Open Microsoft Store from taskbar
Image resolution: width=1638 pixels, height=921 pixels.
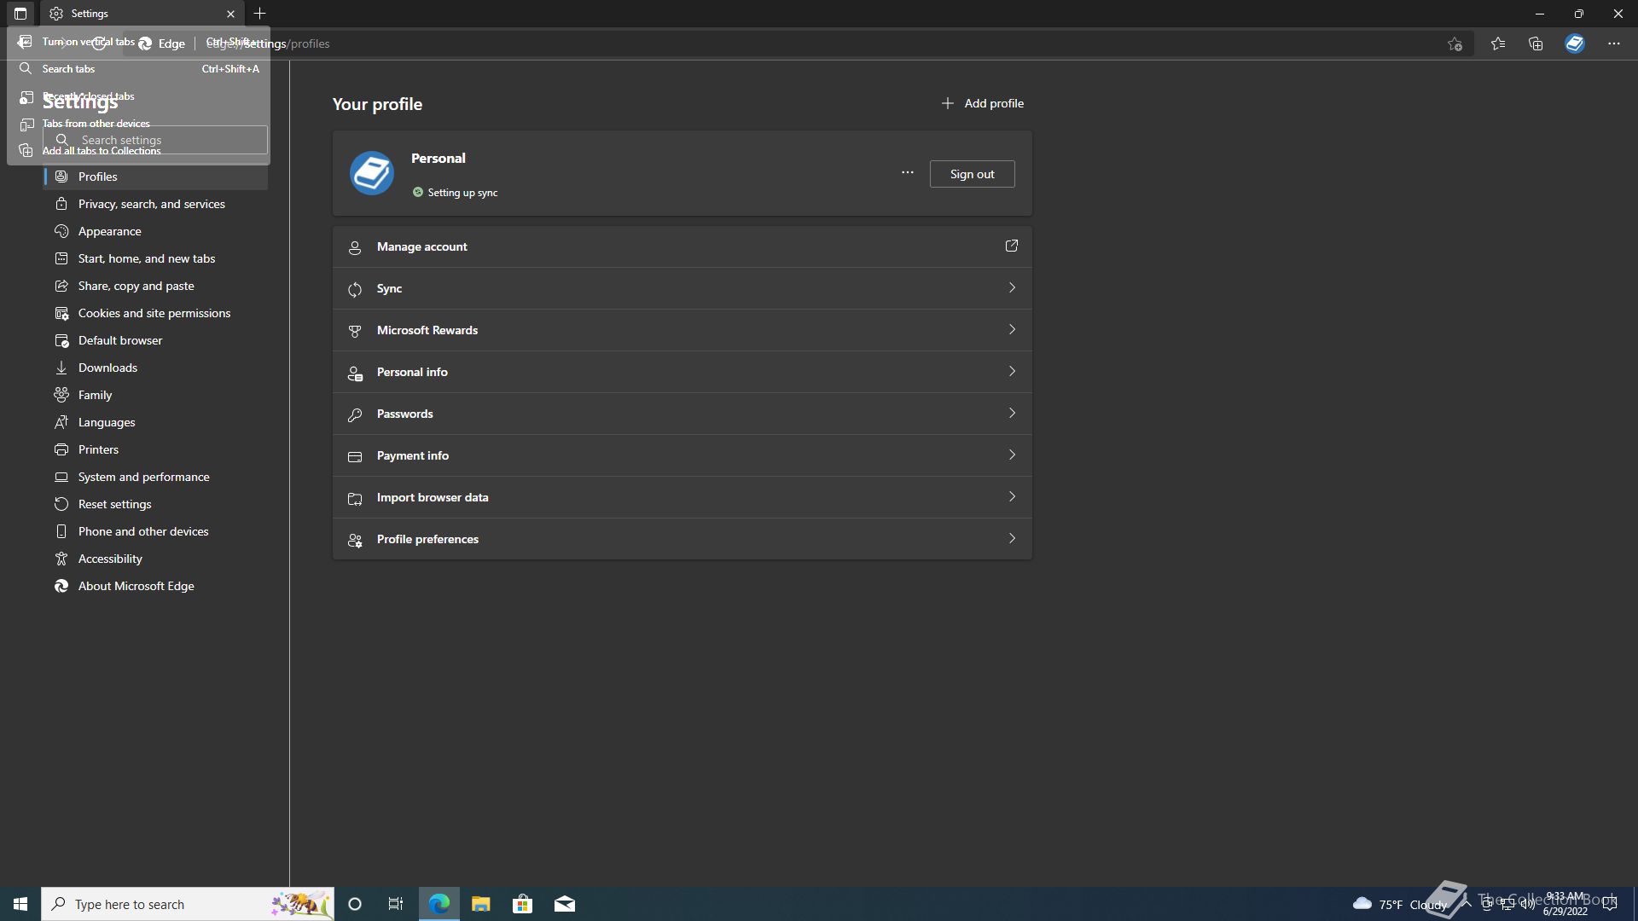(523, 904)
